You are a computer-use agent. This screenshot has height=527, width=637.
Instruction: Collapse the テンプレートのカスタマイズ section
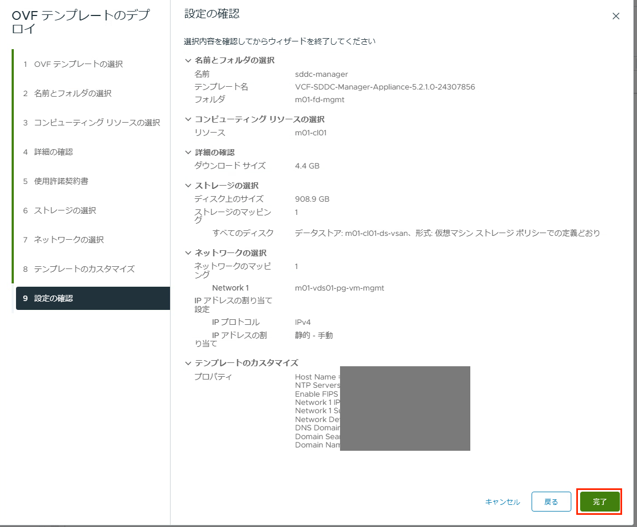coord(188,363)
